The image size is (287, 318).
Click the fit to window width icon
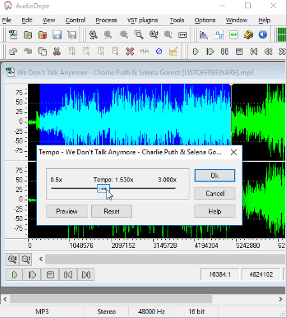coord(182,34)
